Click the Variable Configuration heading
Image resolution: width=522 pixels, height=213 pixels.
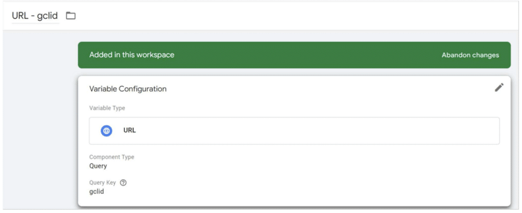tap(128, 89)
